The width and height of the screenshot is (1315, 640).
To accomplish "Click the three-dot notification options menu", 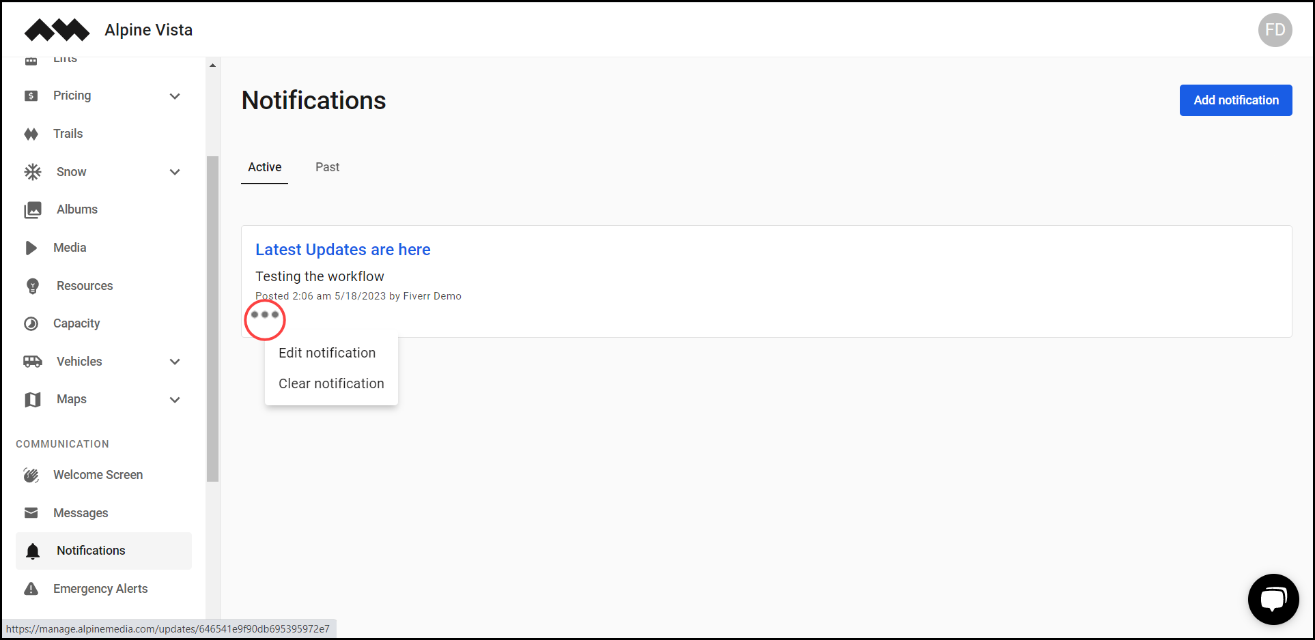I will [x=265, y=316].
